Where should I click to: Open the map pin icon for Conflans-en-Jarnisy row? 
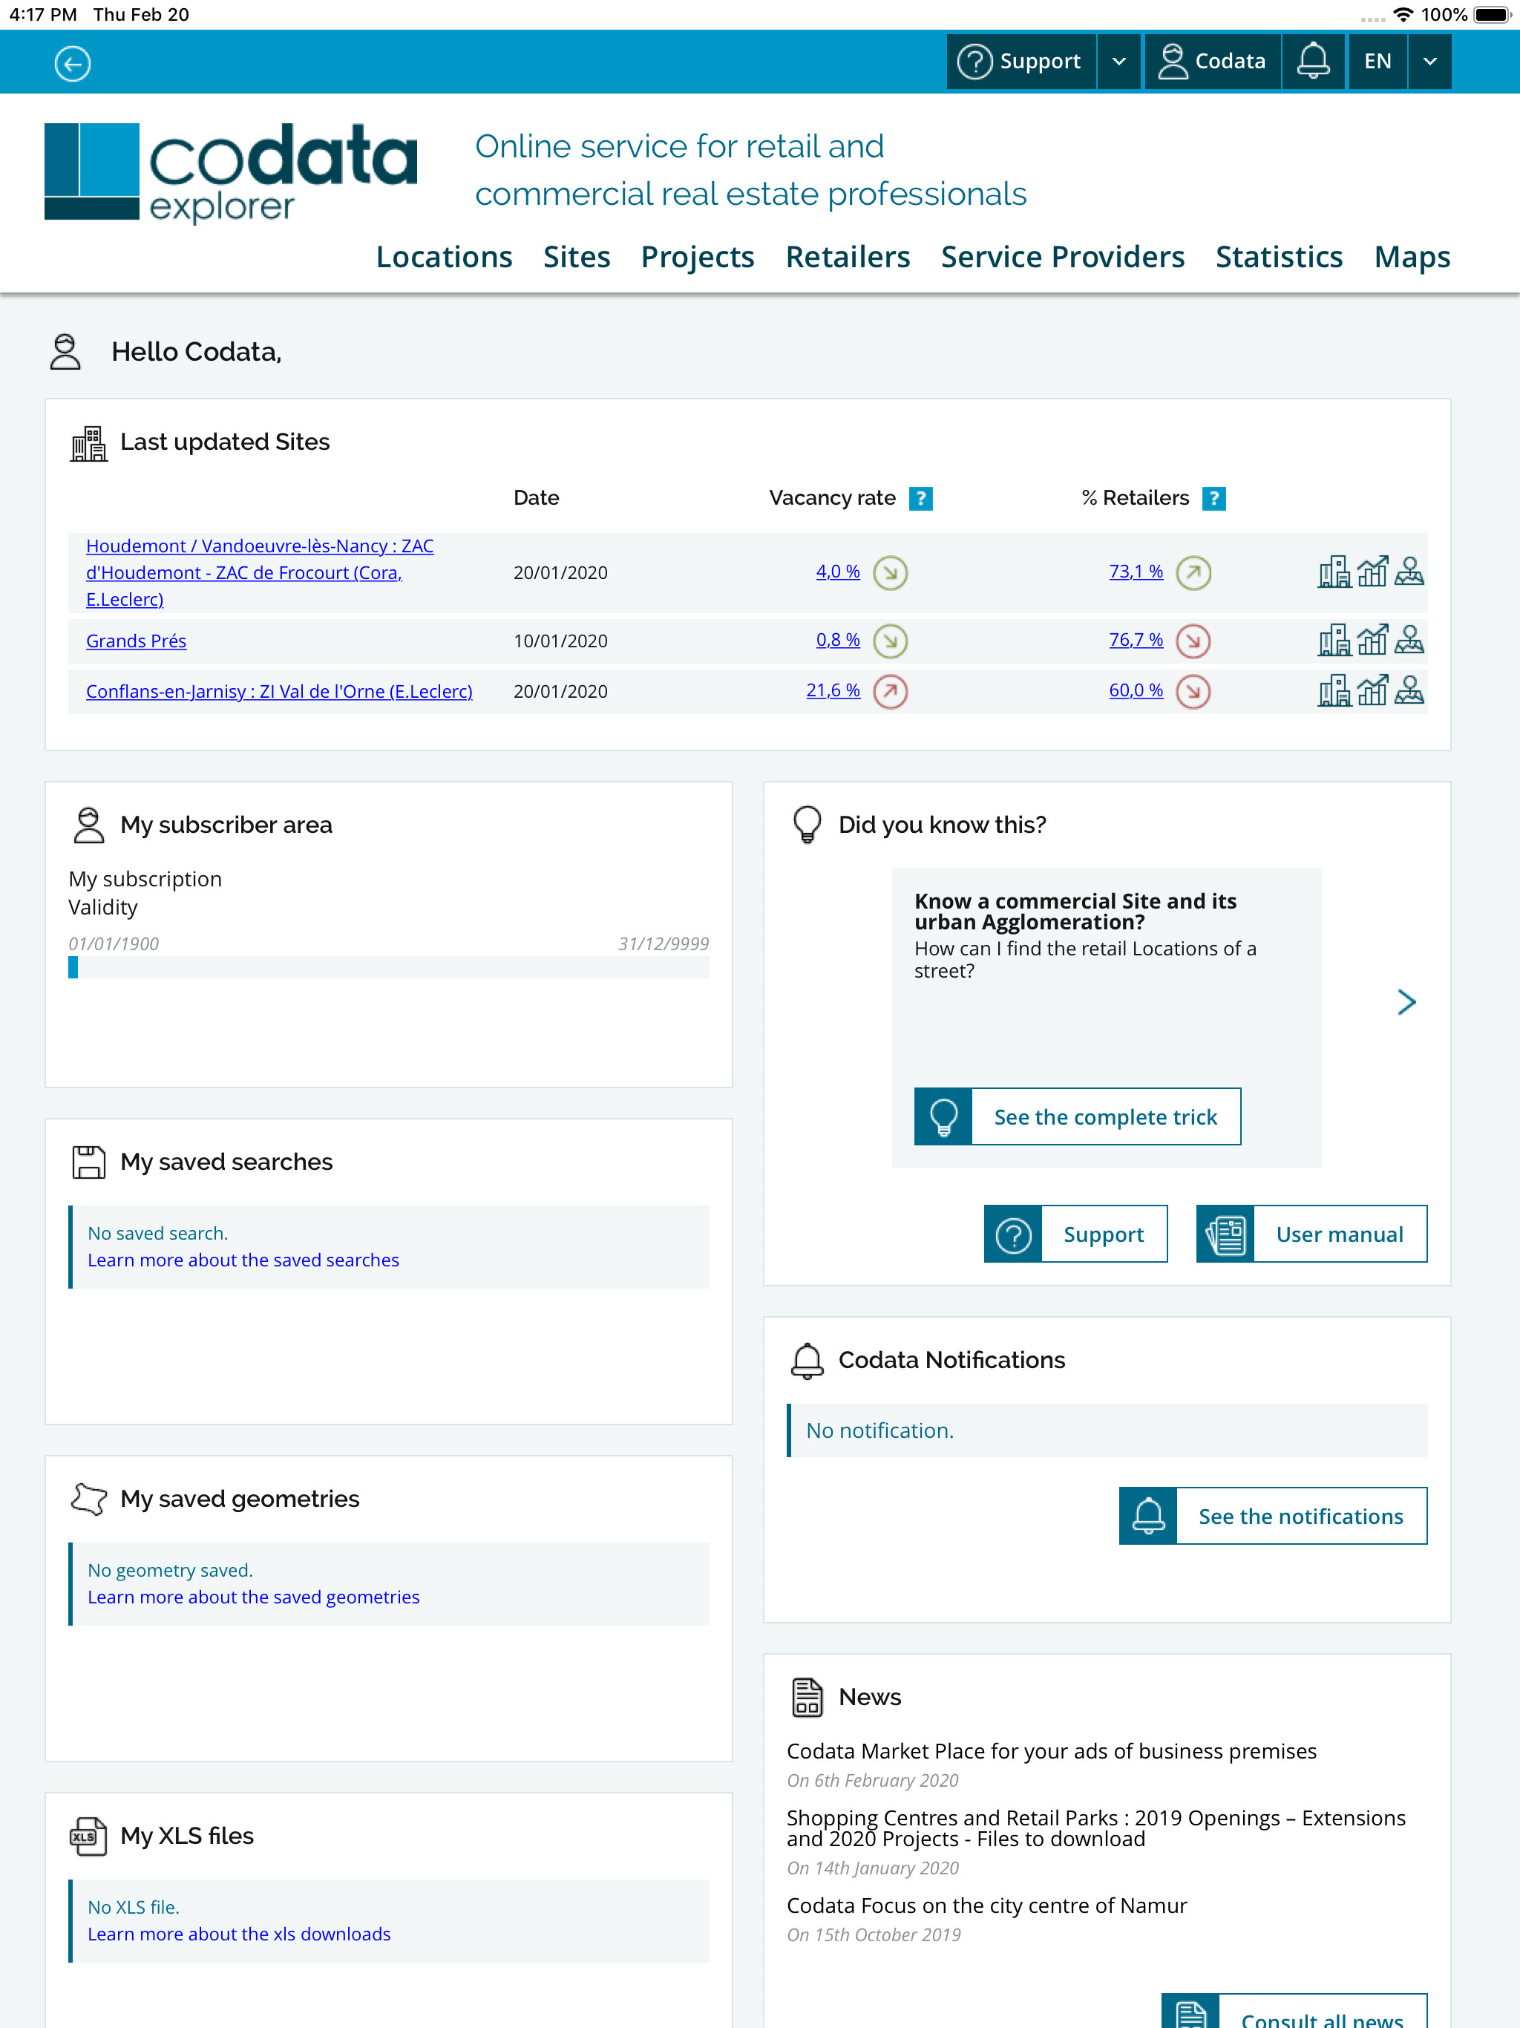pos(1409,690)
